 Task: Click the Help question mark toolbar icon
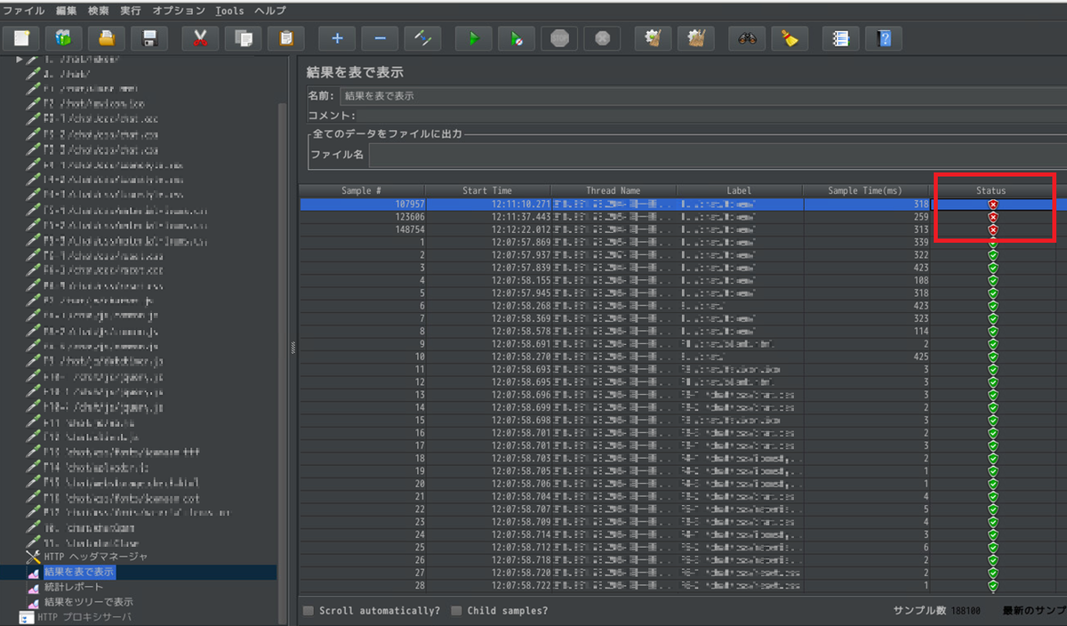pos(884,38)
